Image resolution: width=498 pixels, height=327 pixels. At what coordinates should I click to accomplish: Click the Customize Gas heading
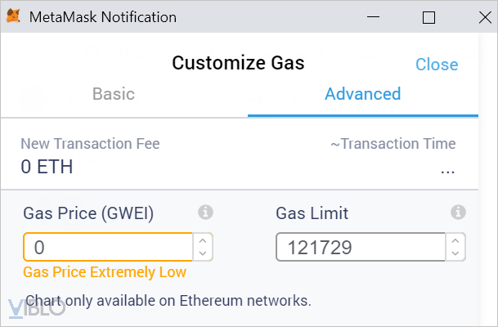click(x=238, y=63)
